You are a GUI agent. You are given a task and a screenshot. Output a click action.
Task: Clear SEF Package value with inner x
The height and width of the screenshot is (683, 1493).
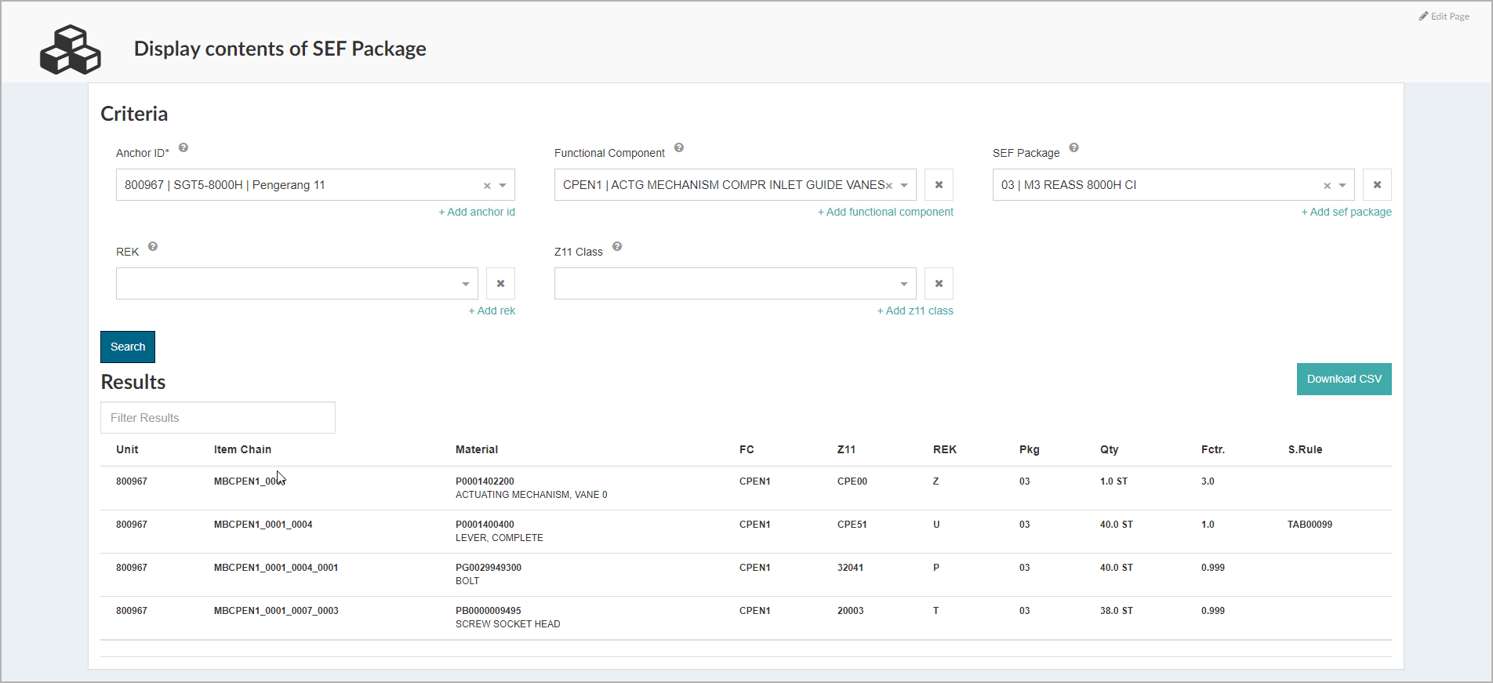pos(1328,186)
